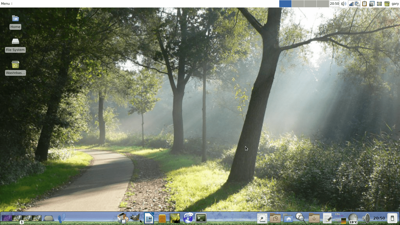Launch the screenshot tool in top panel
The image size is (400, 225).
372,4
